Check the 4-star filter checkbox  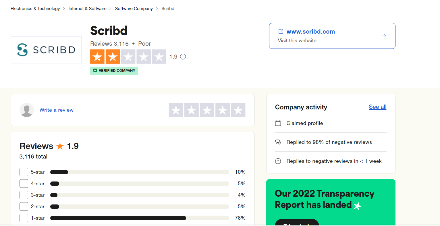point(24,183)
